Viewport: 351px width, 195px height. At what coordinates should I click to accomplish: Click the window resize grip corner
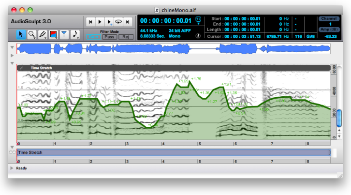340,176
